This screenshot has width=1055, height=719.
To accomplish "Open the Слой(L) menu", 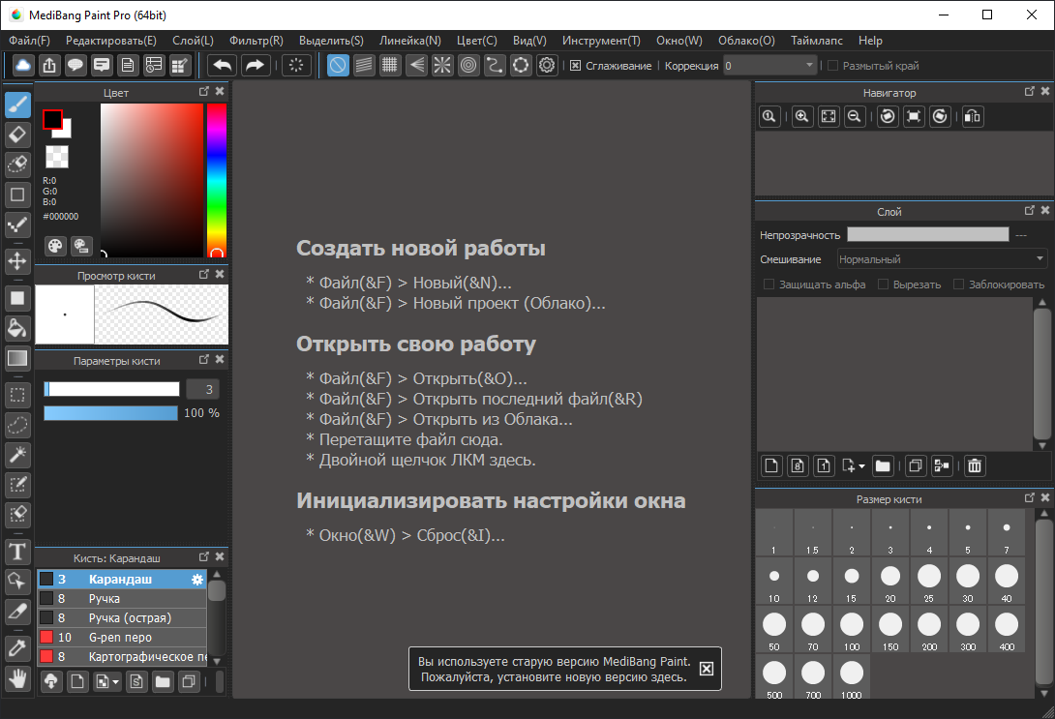I will point(193,41).
